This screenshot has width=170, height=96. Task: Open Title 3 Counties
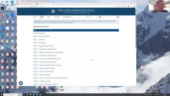coord(39,39)
